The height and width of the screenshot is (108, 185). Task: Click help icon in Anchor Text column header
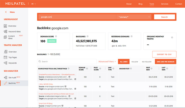[x=131, y=69]
